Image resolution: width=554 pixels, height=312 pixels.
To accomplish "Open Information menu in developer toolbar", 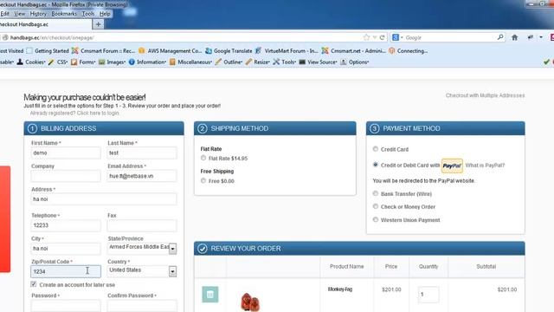I will coord(147,62).
